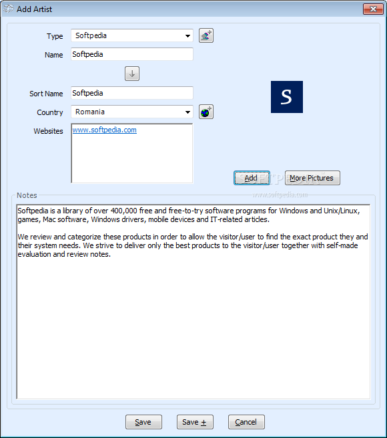Click inside the Websites list box
Viewport: 387px width, 438px height.
click(x=132, y=153)
